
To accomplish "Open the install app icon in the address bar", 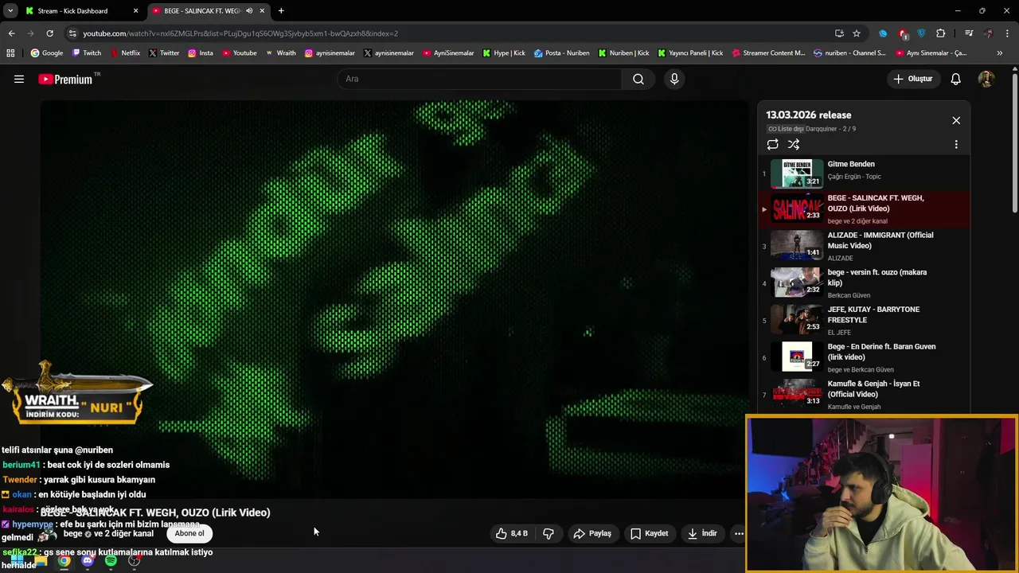I will (x=839, y=33).
